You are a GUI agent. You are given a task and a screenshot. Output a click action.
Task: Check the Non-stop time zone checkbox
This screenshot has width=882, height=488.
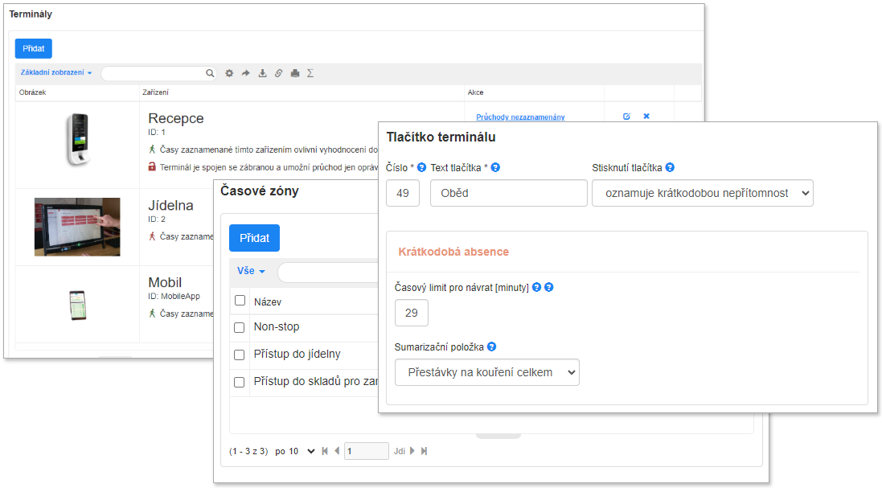[239, 327]
